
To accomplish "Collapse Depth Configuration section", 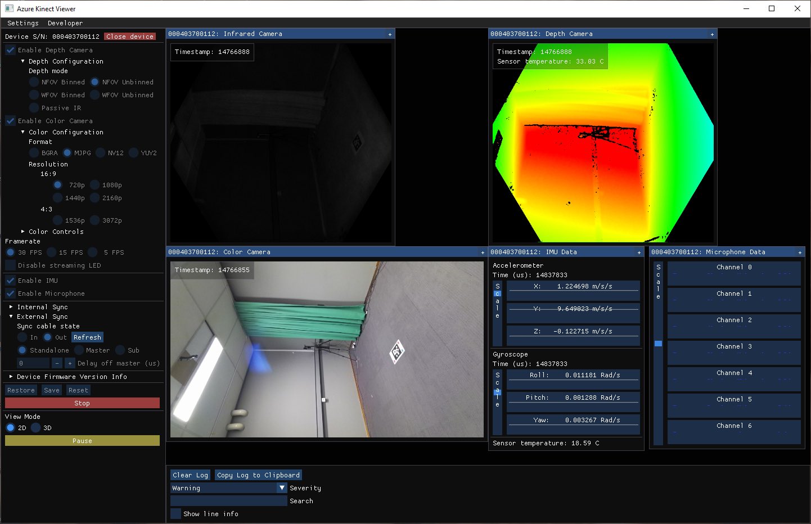I will tap(22, 61).
